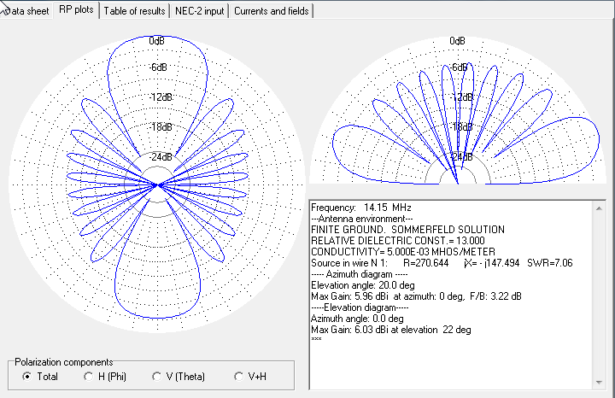
Task: Enable the V (Theta) polarization component
Action: [x=157, y=376]
